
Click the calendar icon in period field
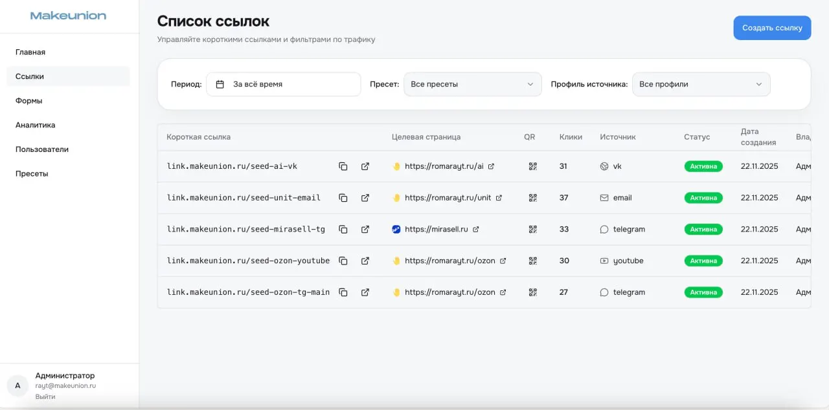point(220,84)
